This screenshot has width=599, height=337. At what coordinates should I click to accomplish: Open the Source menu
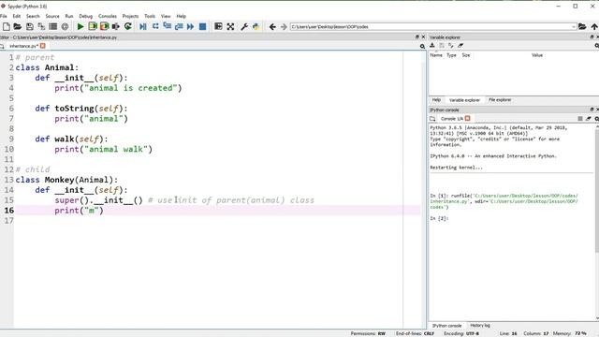tap(52, 16)
